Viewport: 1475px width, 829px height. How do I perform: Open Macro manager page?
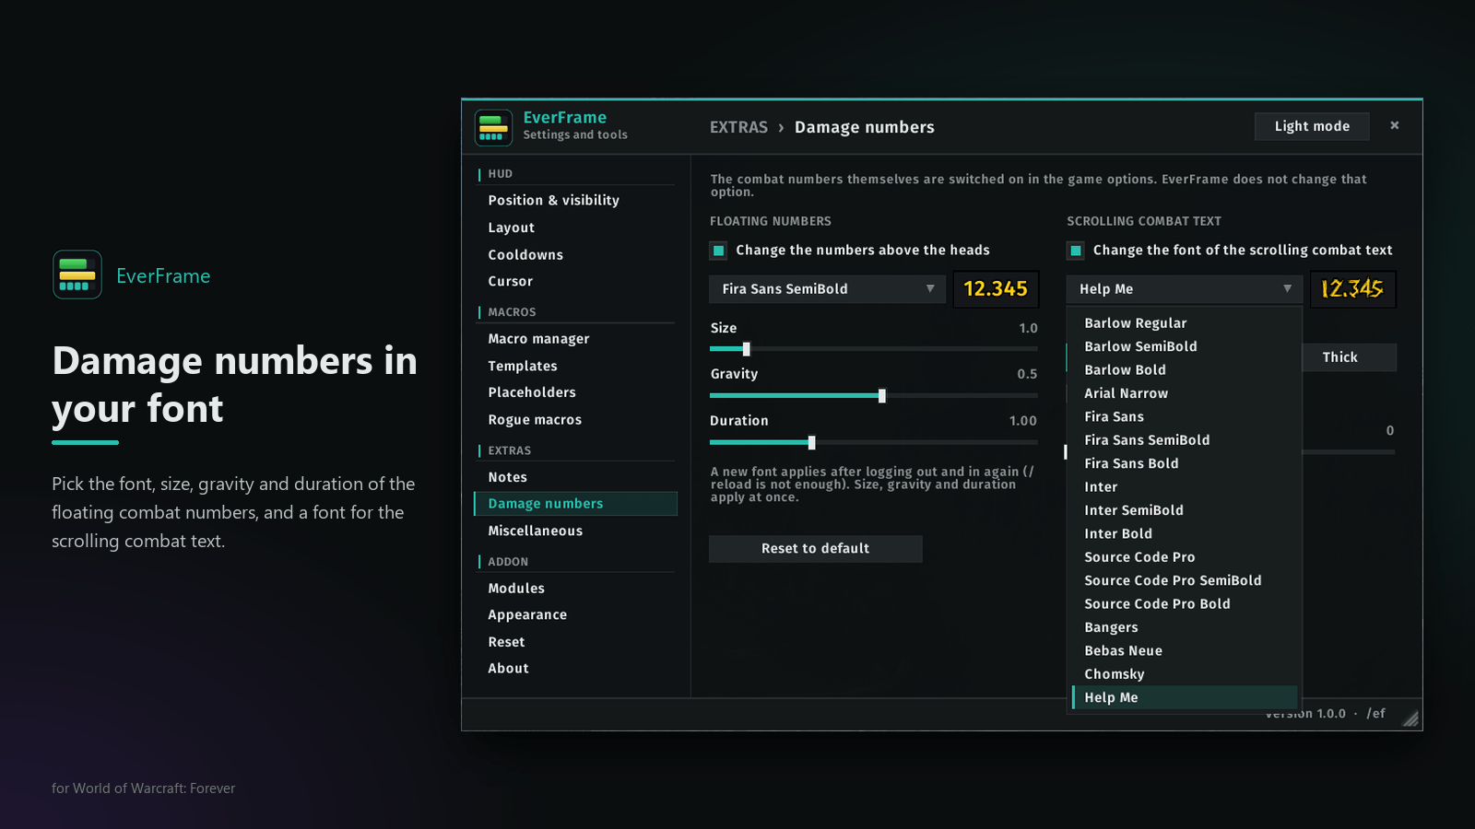[x=575, y=339]
